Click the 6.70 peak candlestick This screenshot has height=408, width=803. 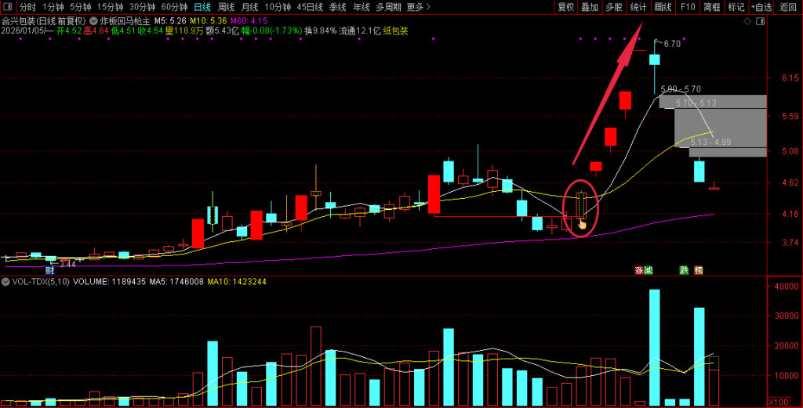[654, 60]
